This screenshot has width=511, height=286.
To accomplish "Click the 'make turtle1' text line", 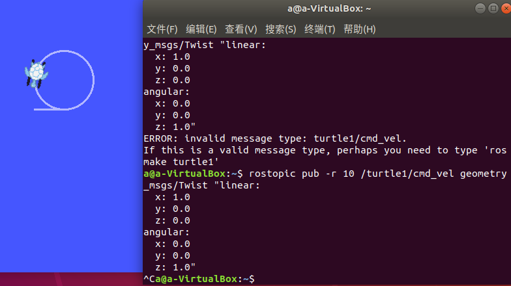I will pyautogui.click(x=181, y=162).
